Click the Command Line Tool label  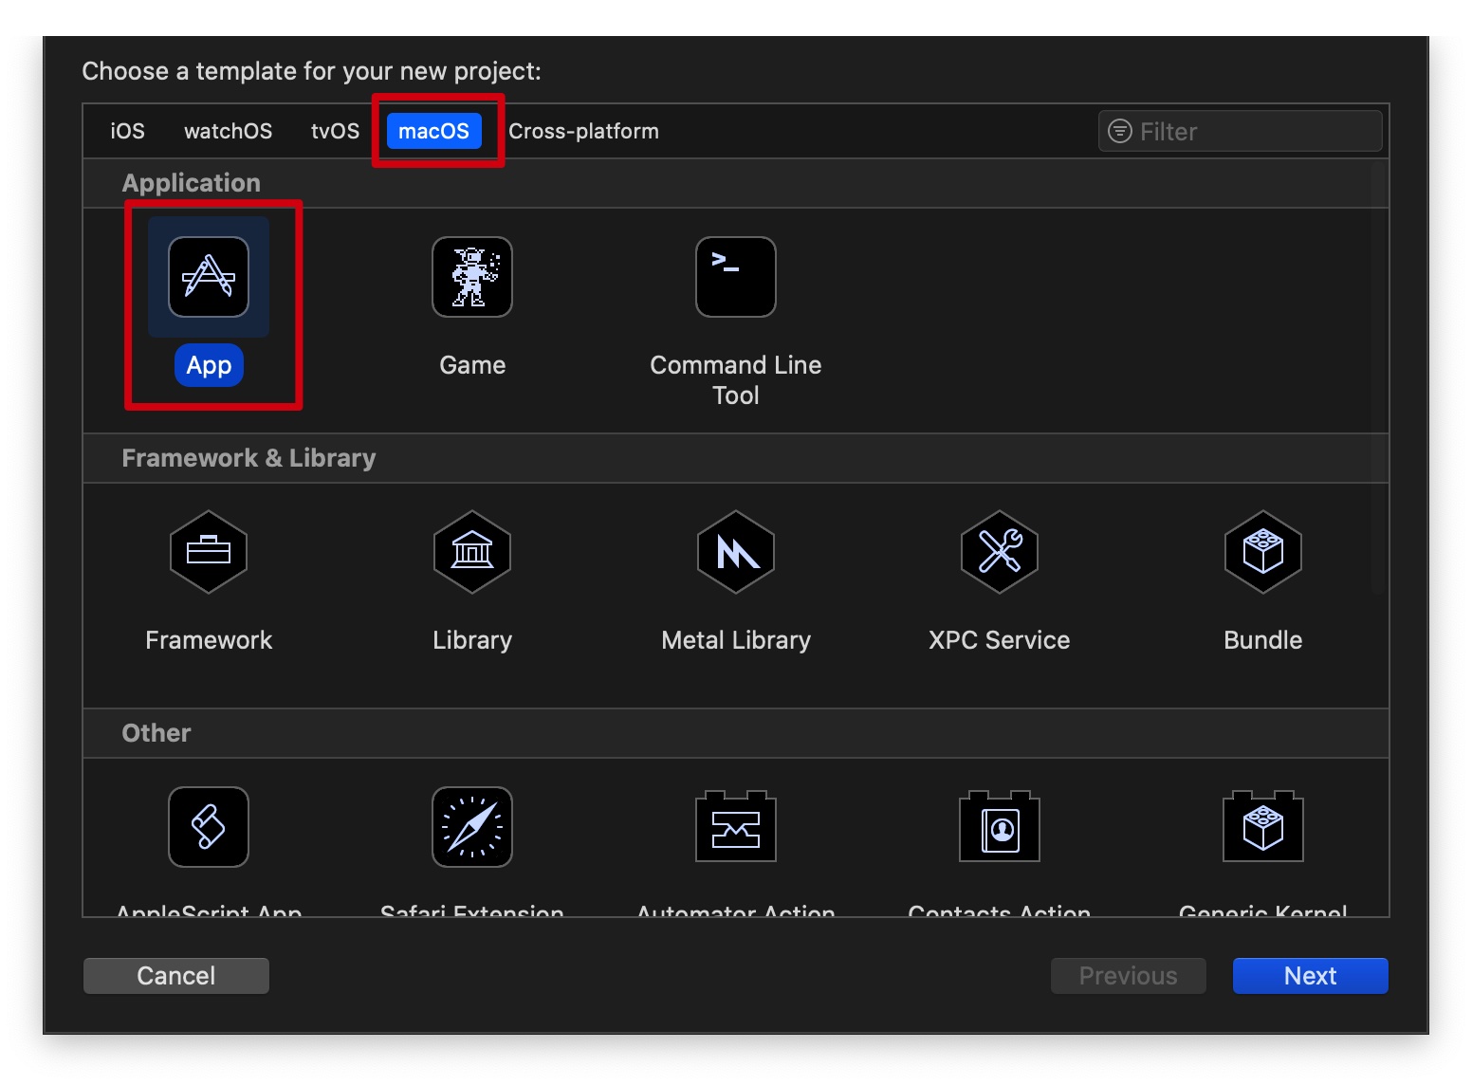pyautogui.click(x=736, y=380)
